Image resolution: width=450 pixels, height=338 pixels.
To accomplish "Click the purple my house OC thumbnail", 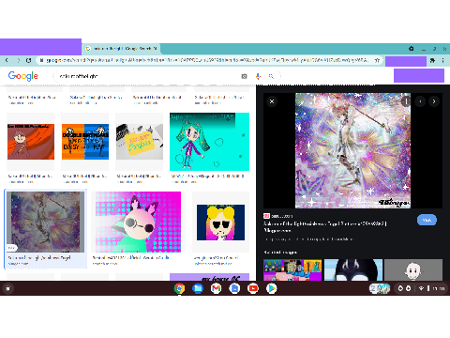I will click(x=209, y=277).
